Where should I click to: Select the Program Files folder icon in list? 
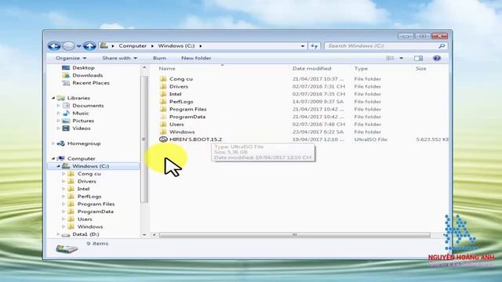click(163, 110)
